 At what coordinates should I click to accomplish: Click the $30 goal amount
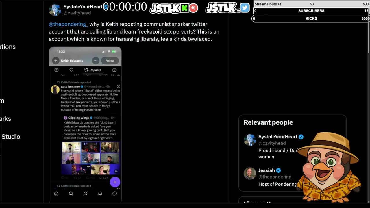(x=366, y=4)
